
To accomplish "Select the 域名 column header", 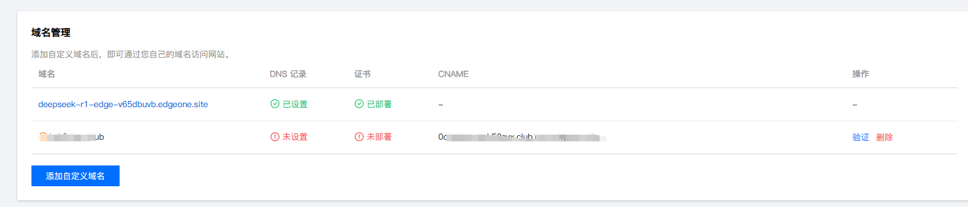I will pos(47,74).
